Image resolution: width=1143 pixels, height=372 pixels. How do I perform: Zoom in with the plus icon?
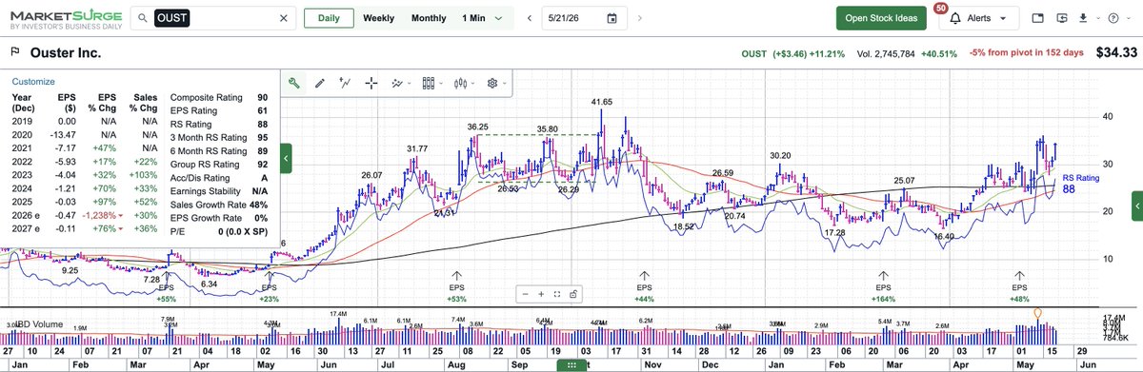(541, 294)
